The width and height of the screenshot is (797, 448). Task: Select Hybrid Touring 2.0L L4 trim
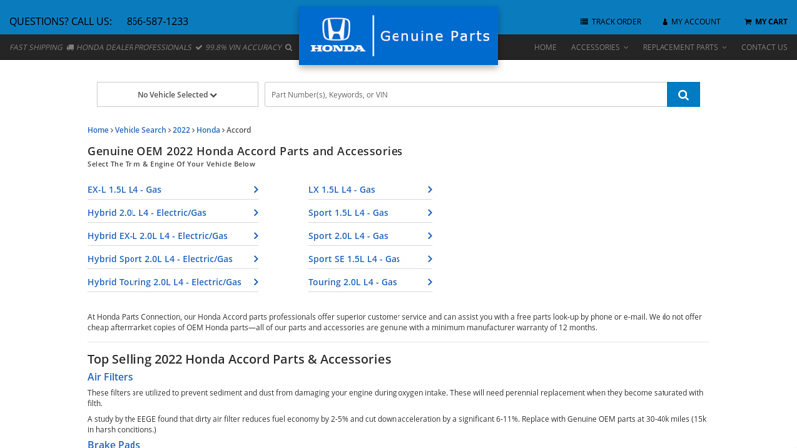(164, 282)
